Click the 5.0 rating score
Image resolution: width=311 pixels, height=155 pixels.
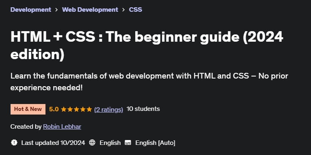pyautogui.click(x=54, y=109)
